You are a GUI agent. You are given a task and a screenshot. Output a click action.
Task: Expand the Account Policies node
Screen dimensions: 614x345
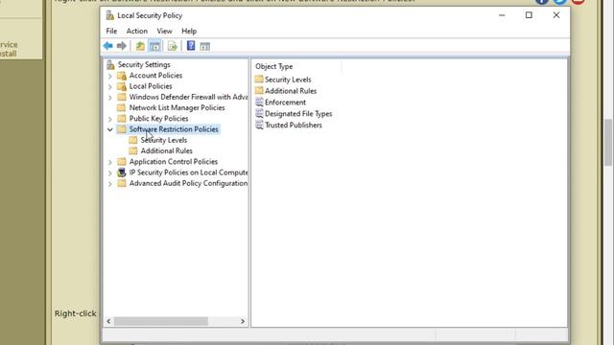point(110,76)
